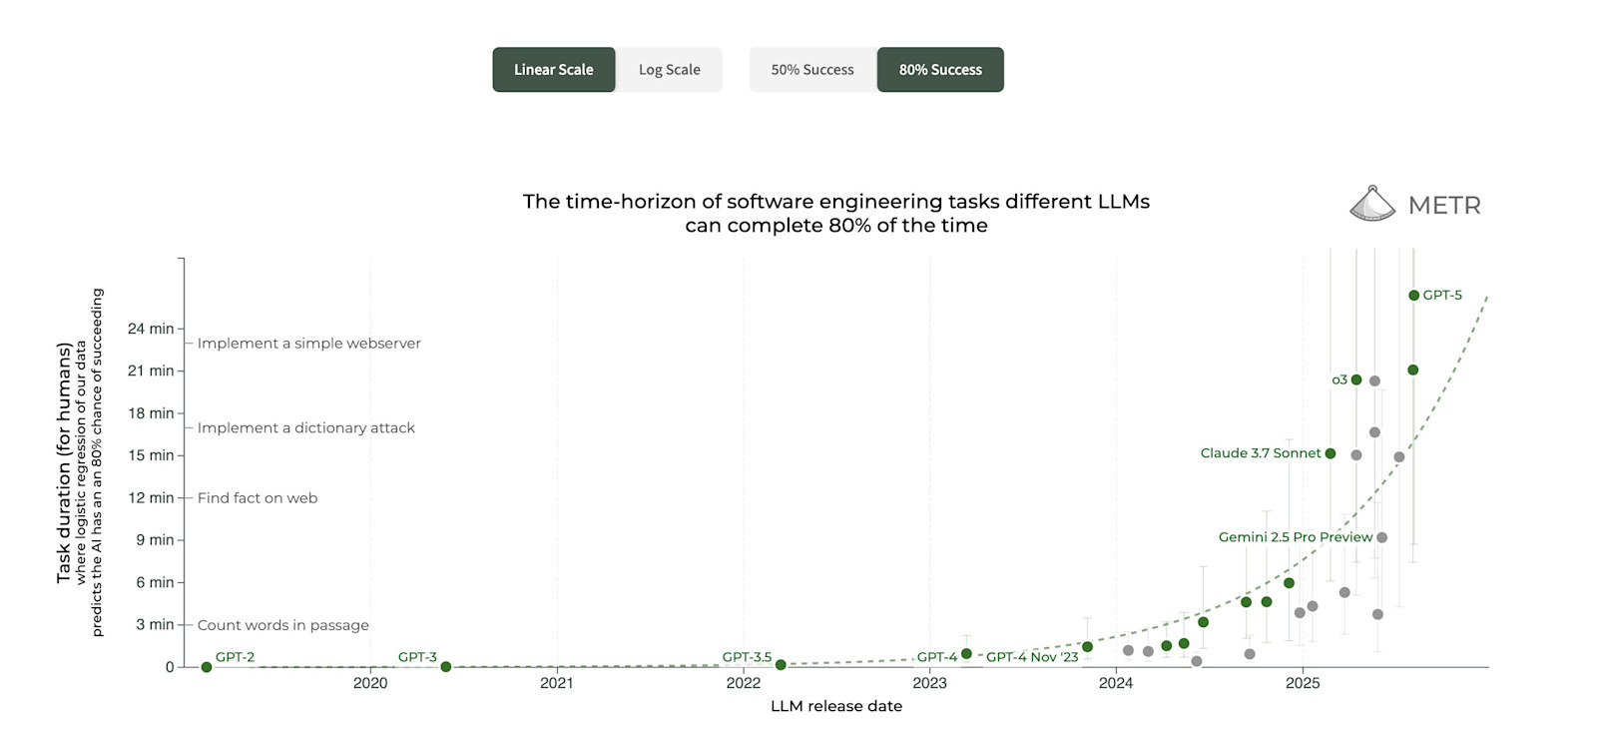
Task: Click the 2022 x-axis label
Action: tap(744, 683)
